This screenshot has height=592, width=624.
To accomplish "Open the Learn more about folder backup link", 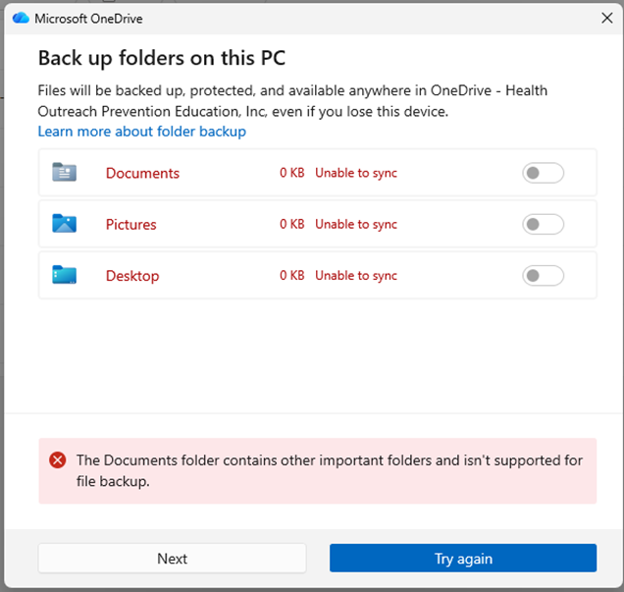I will click(x=142, y=132).
